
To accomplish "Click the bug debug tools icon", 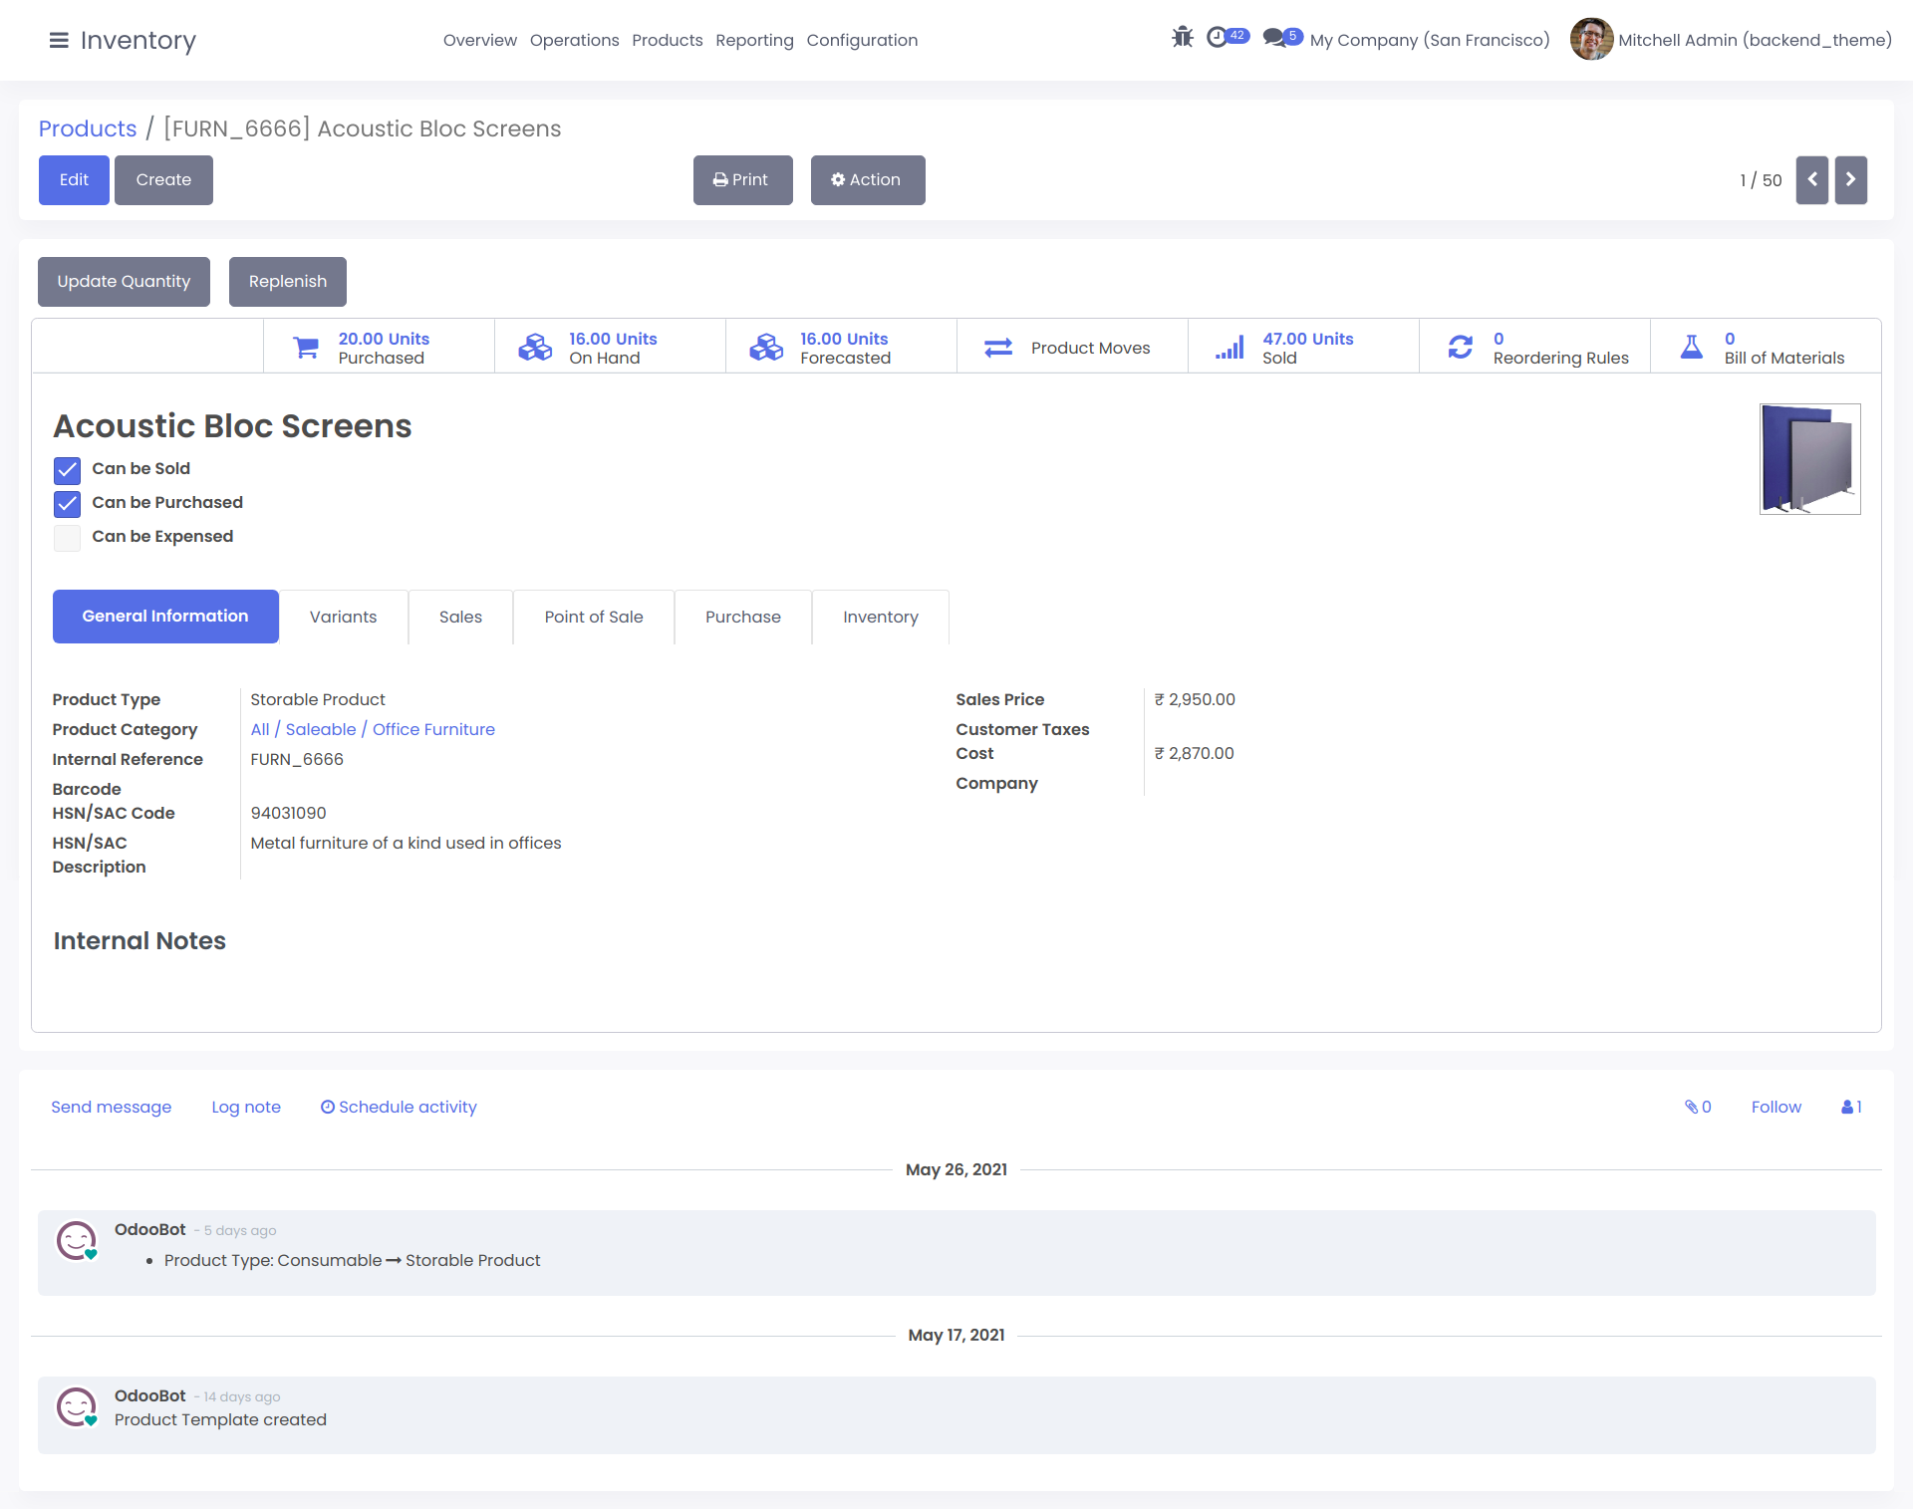I will tap(1182, 38).
